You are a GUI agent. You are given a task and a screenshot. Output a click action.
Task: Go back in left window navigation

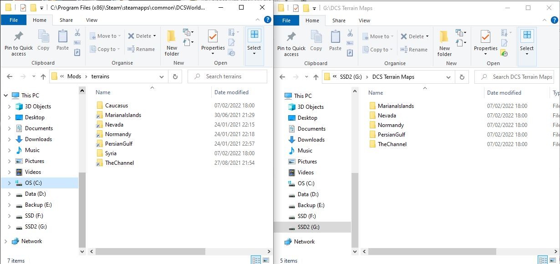pos(10,76)
